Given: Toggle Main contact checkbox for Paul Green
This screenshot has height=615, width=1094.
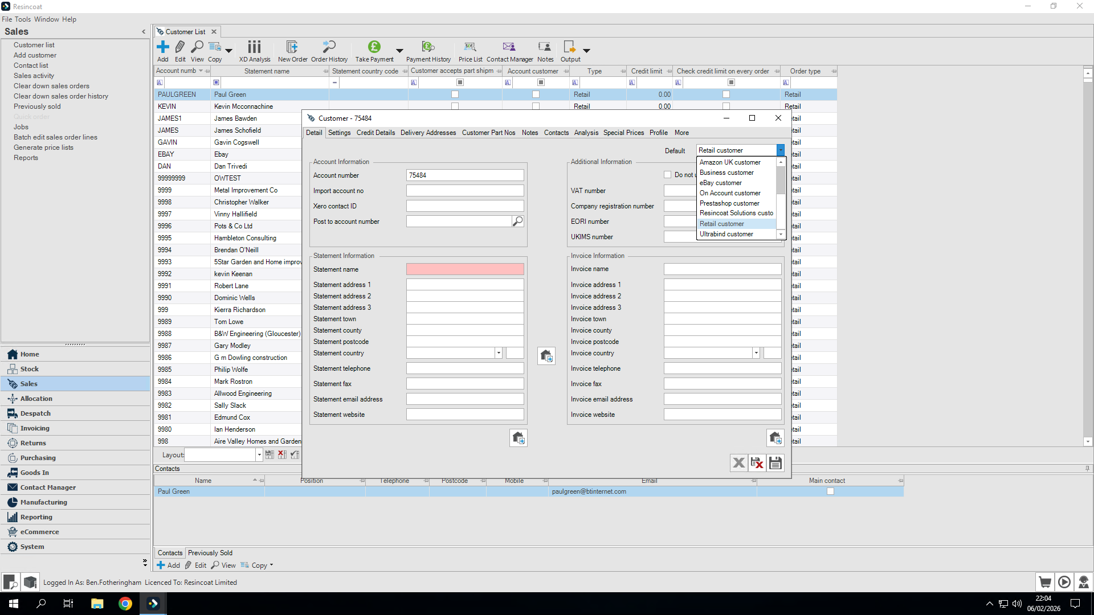Looking at the screenshot, I should pos(830,491).
